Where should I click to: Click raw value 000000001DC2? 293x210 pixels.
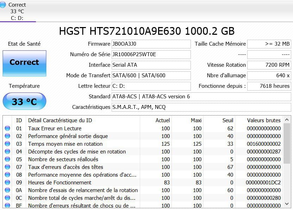coord(263,182)
